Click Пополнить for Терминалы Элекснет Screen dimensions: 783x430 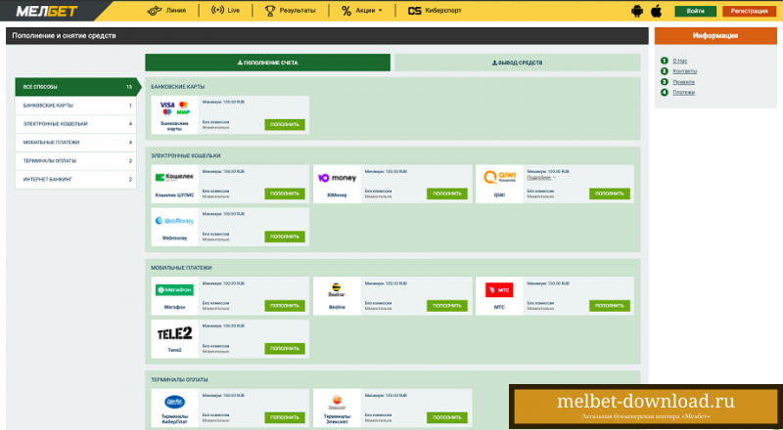pos(447,417)
